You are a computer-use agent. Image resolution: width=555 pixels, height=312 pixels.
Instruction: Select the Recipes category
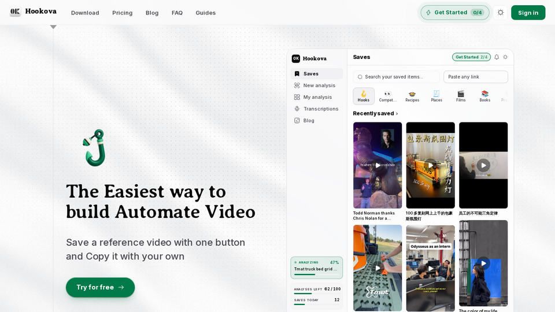(x=412, y=96)
